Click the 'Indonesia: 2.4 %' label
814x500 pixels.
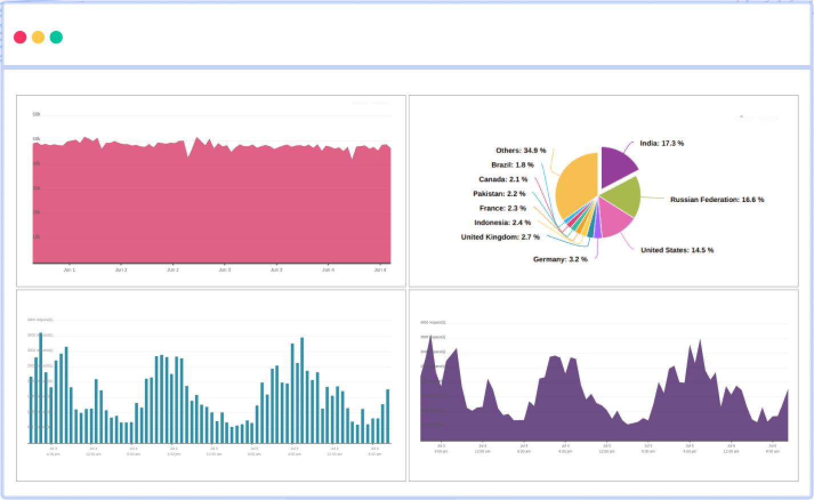click(502, 223)
